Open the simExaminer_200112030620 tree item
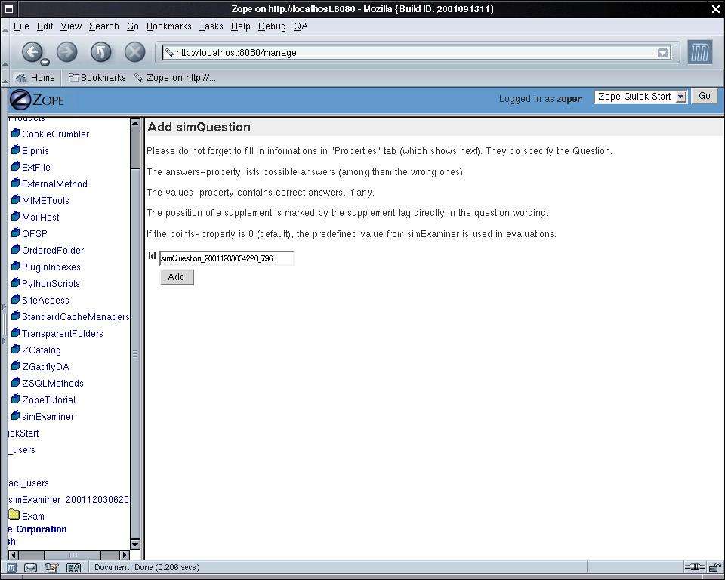The height and width of the screenshot is (580, 725). tap(69, 500)
